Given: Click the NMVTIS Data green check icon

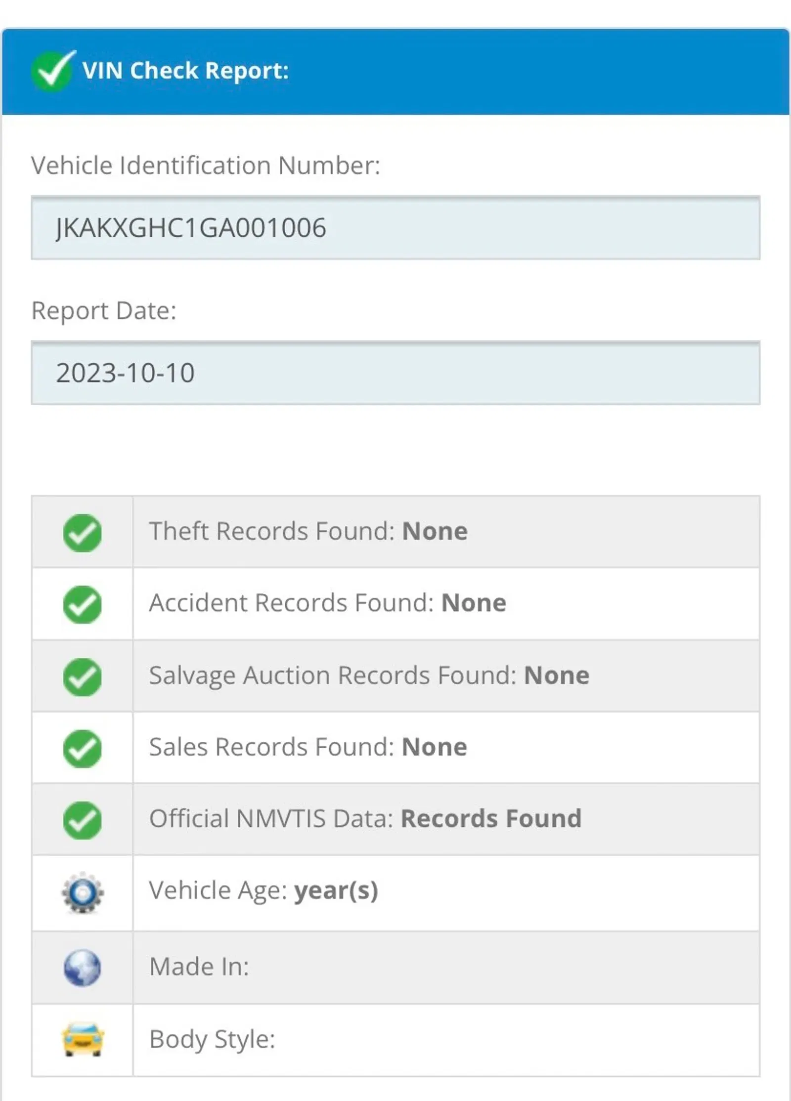Looking at the screenshot, I should 82,820.
